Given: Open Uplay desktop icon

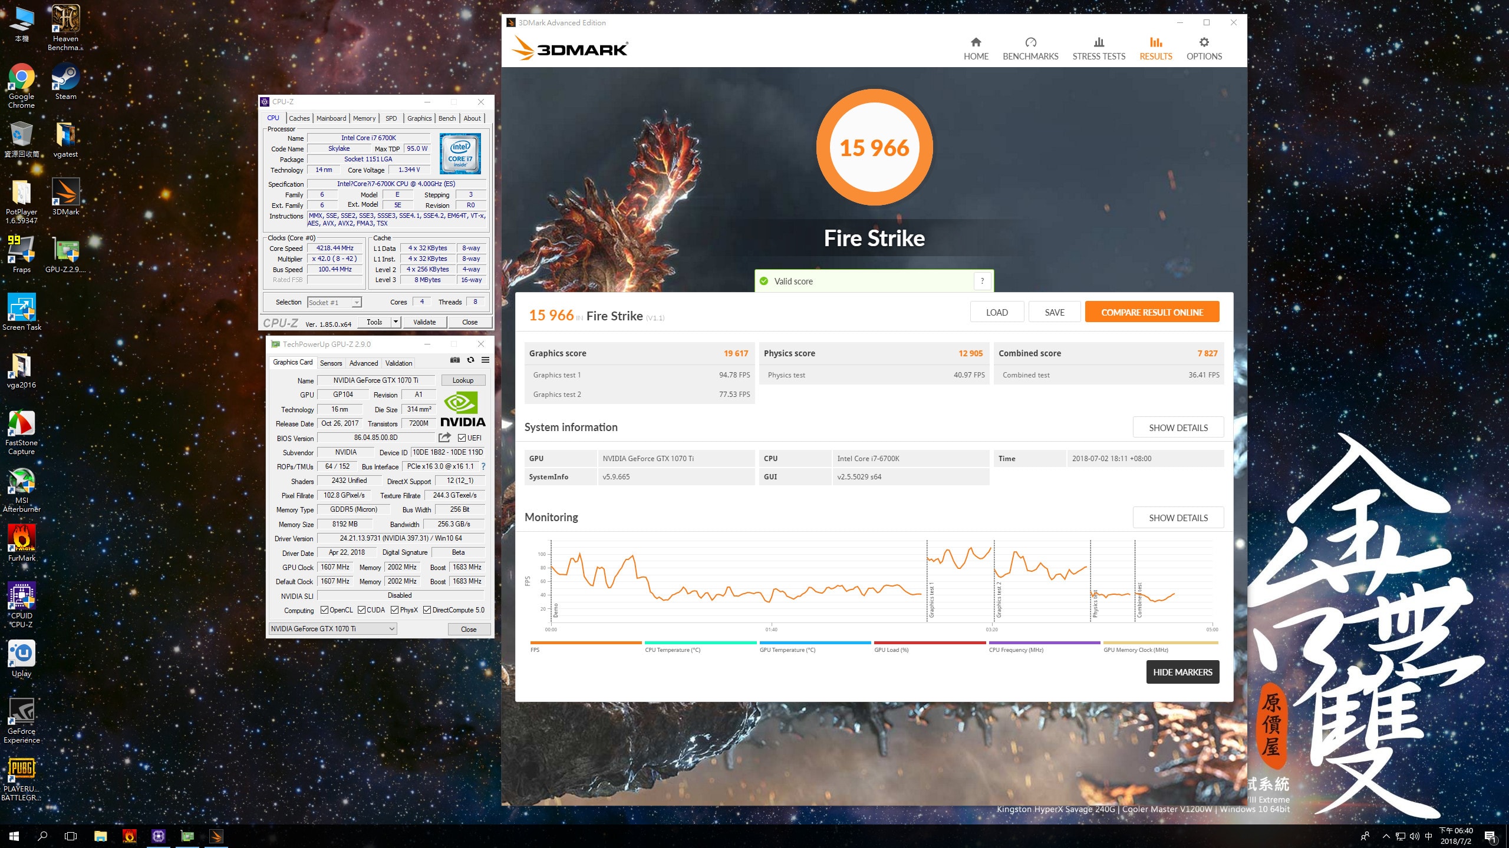Looking at the screenshot, I should pyautogui.click(x=21, y=658).
